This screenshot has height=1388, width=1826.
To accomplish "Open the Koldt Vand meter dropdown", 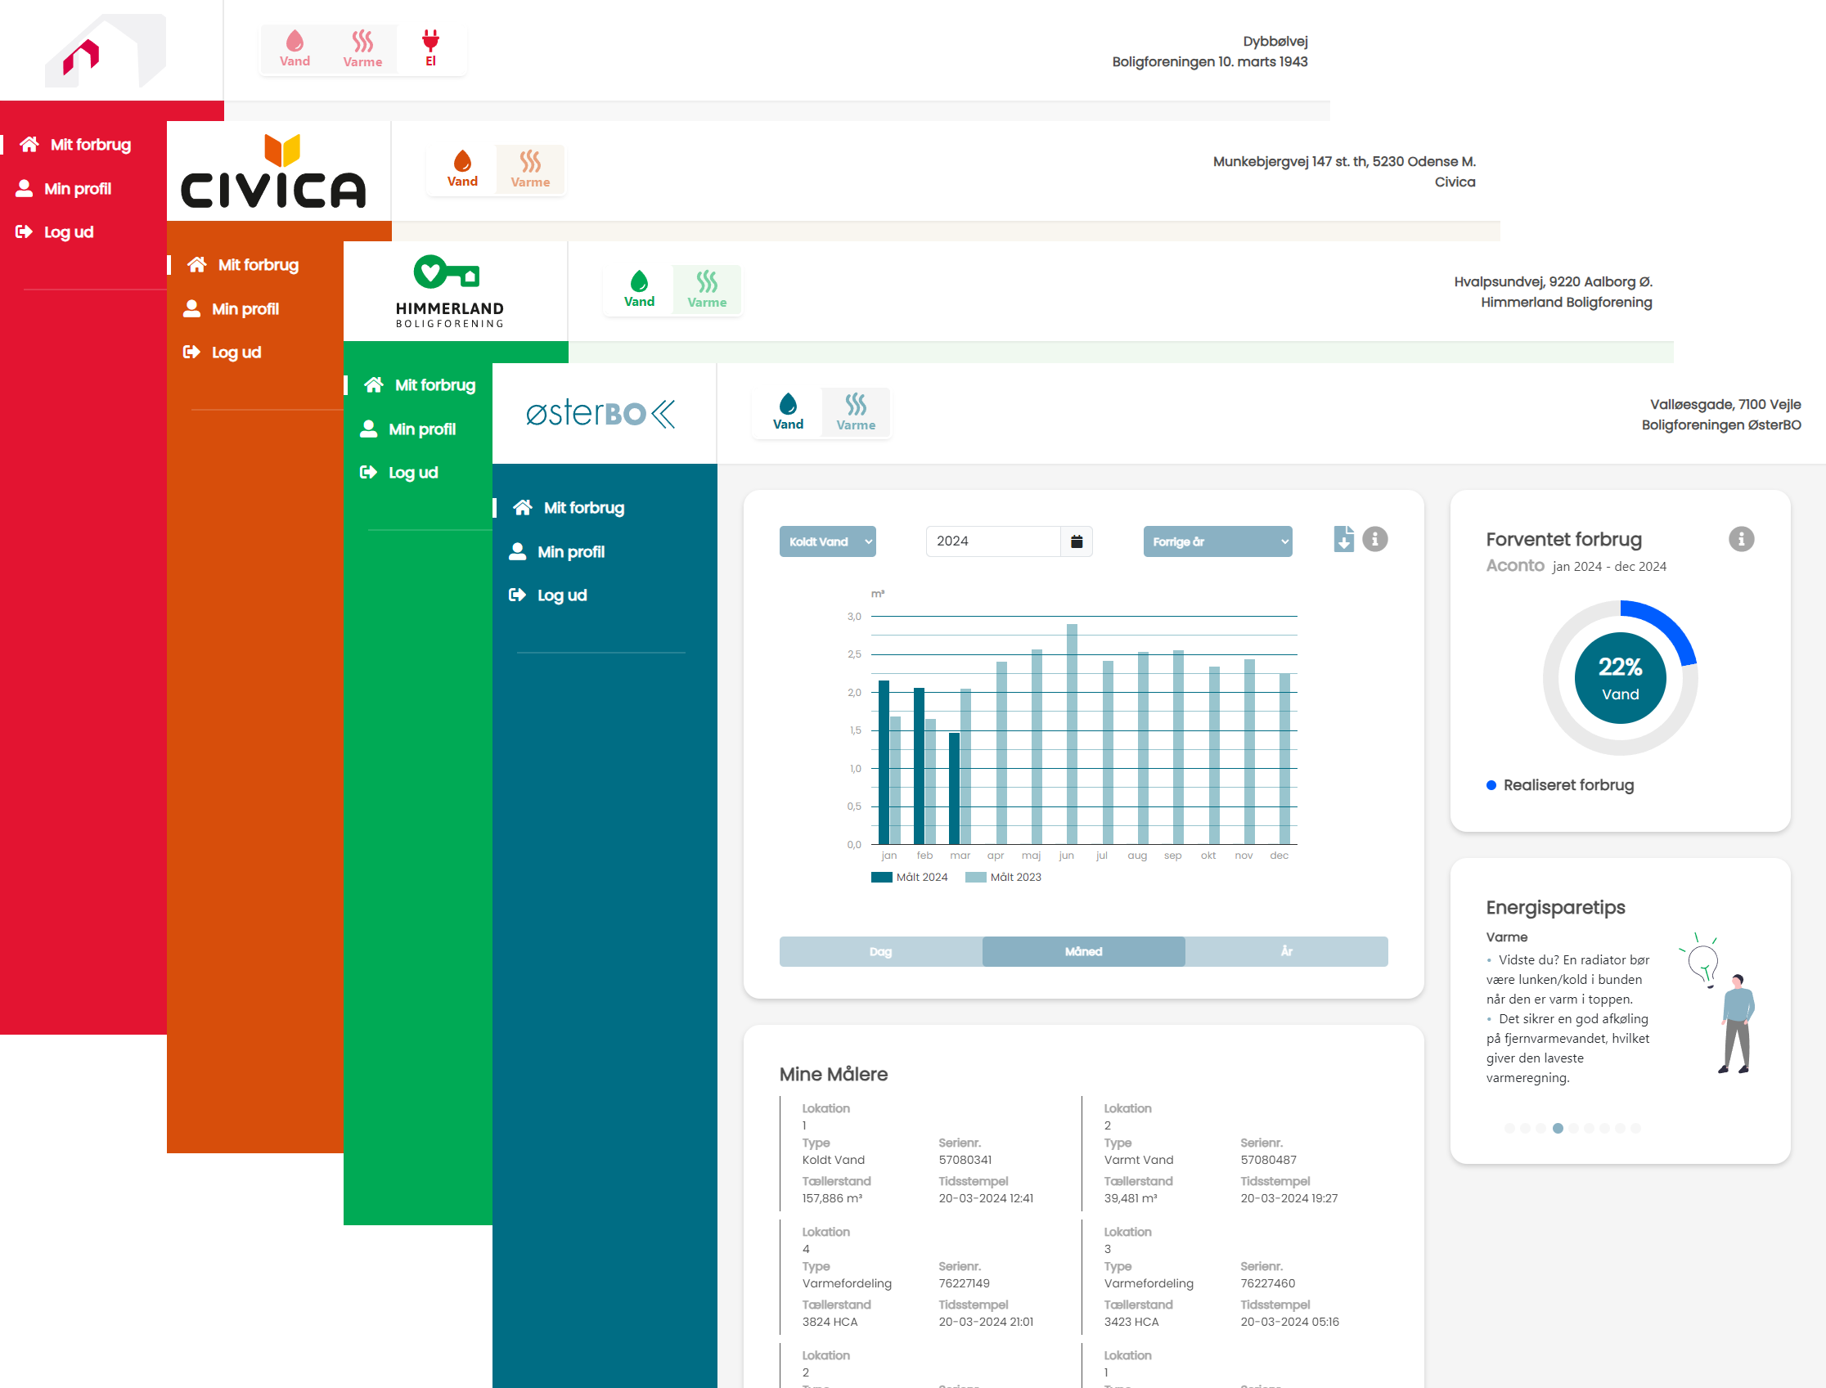I will pos(827,542).
